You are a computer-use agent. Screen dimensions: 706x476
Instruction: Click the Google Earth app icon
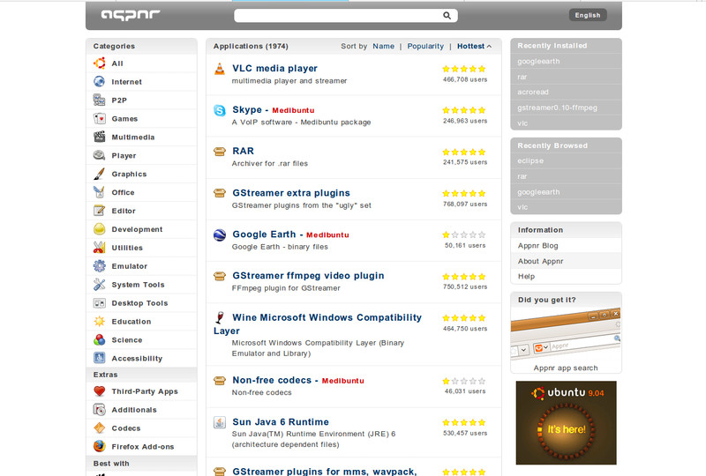219,234
